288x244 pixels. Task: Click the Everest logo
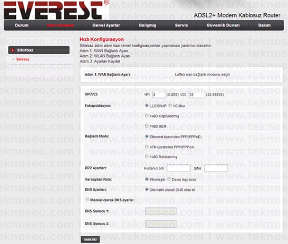56,10
